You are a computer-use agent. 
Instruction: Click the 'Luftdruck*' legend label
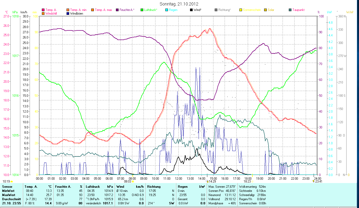point(151,10)
